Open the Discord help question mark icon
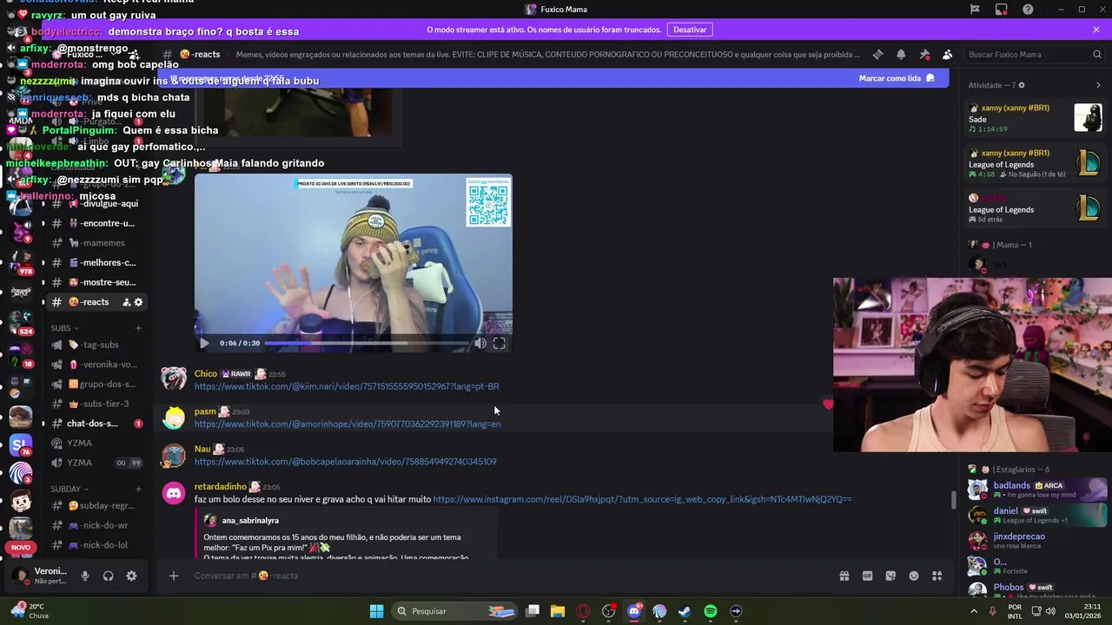This screenshot has height=625, width=1112. coord(1028,10)
